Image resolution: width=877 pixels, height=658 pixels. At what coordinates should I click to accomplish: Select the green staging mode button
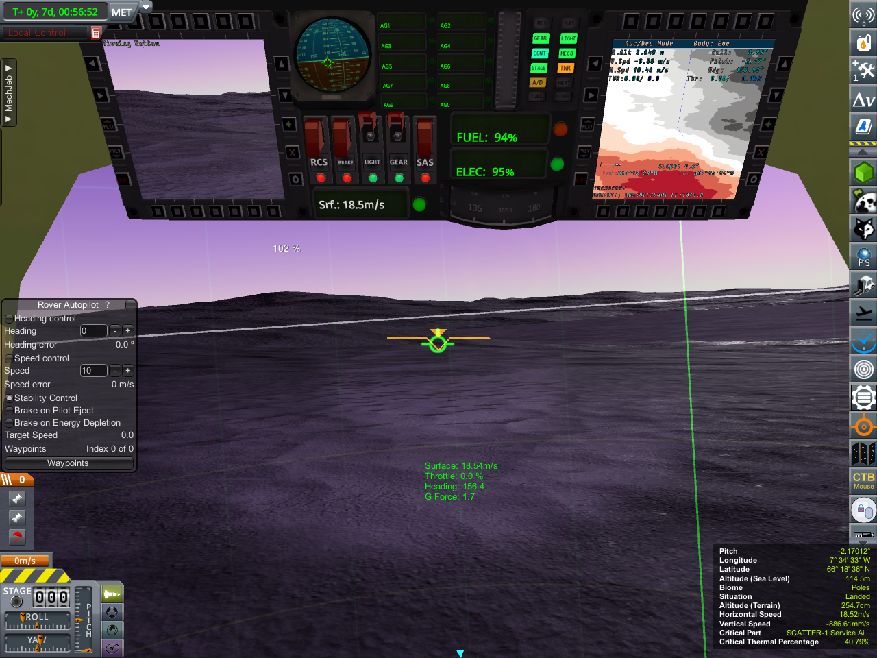[112, 594]
